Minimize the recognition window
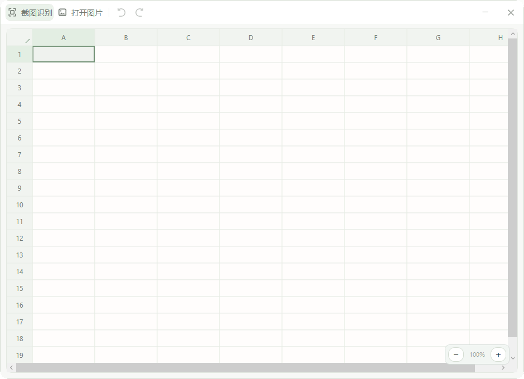 click(x=485, y=12)
